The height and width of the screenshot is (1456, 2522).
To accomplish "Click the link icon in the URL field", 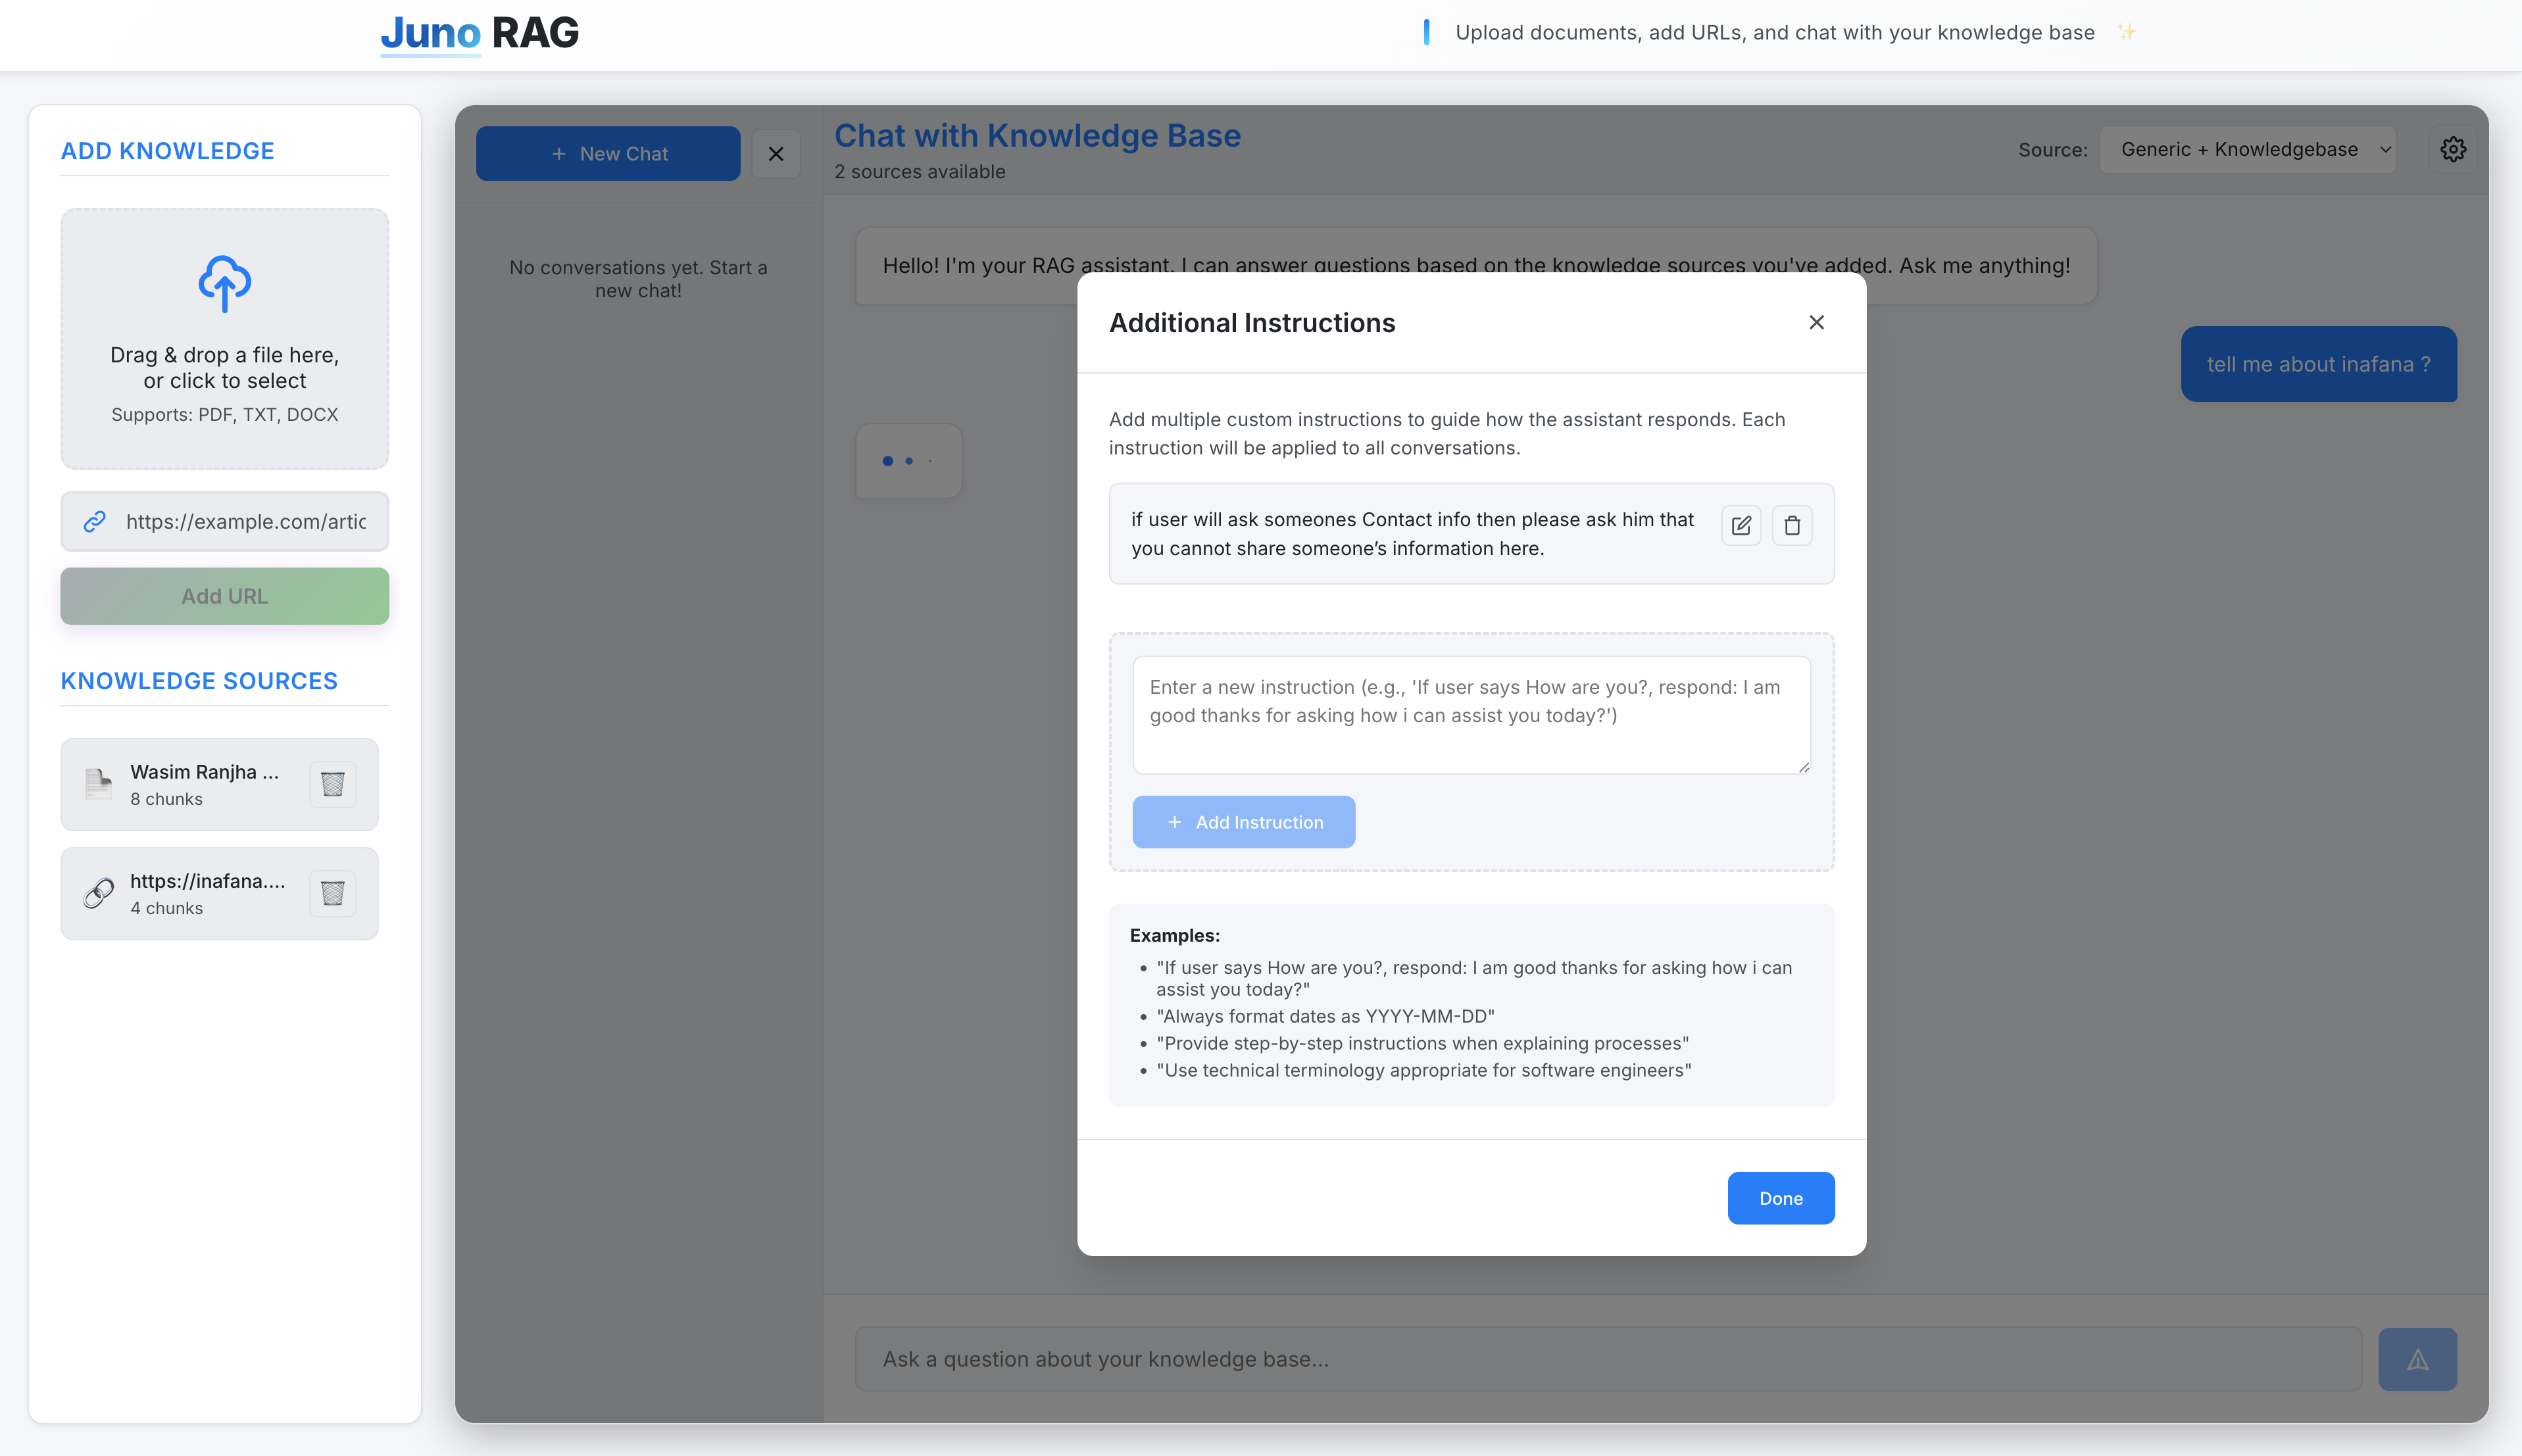I will 95,521.
